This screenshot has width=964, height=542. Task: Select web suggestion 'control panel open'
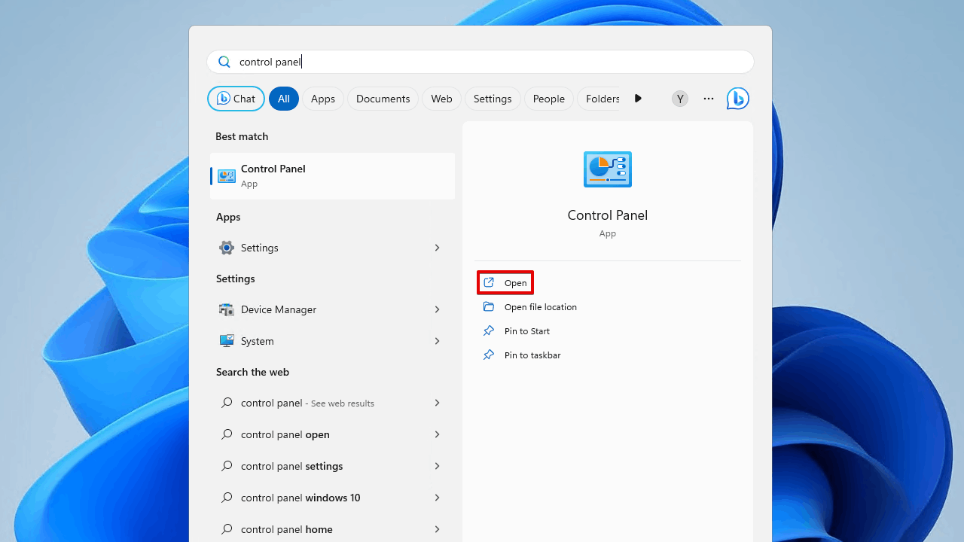pyautogui.click(x=332, y=434)
